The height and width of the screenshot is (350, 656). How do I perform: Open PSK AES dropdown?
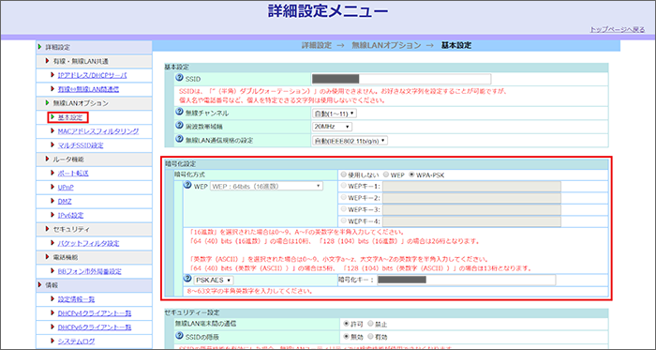coord(215,280)
